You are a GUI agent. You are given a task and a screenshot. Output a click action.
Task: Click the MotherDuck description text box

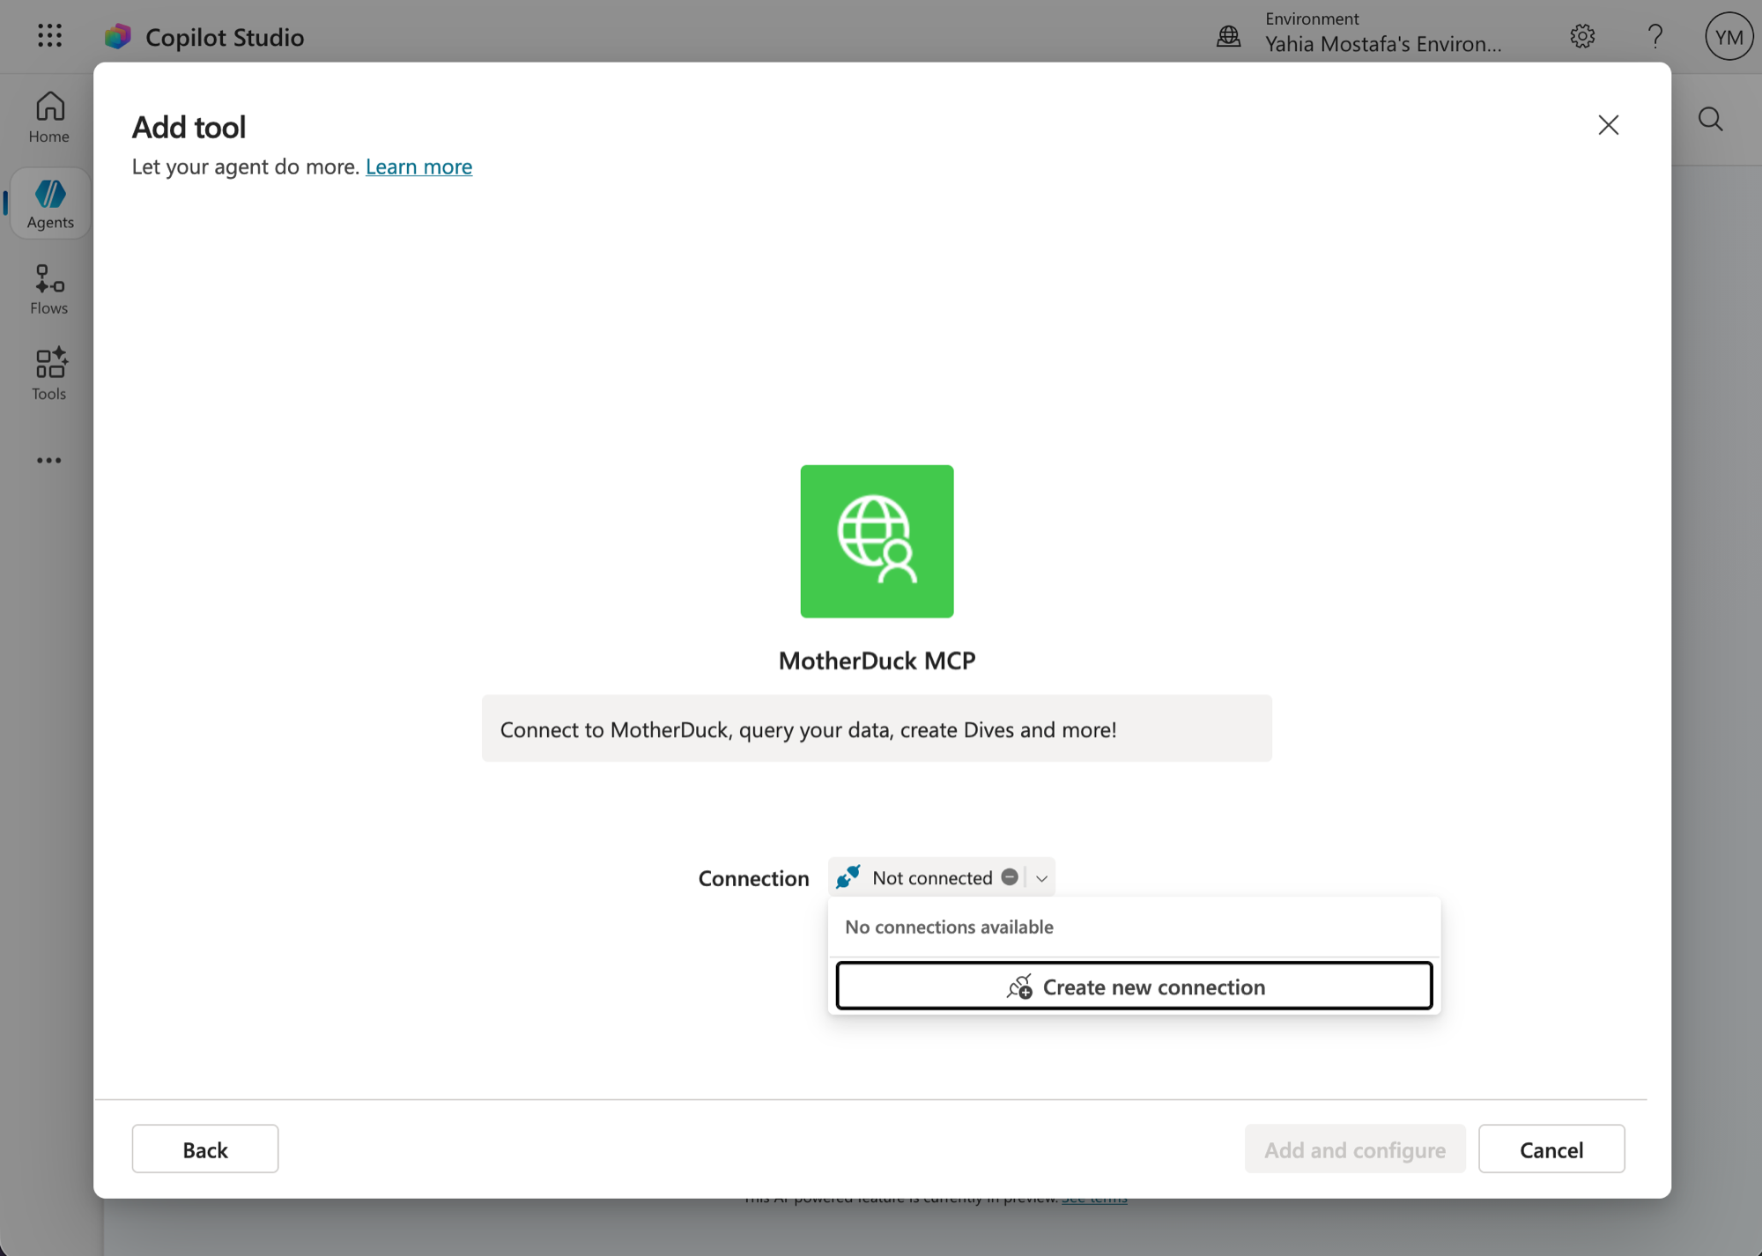coord(877,728)
